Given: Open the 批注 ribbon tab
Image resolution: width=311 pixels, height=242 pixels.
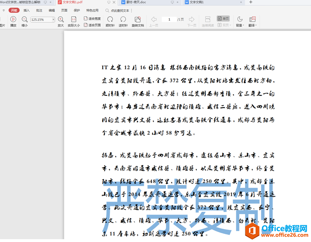Looking at the screenshot, I should (x=39, y=11).
